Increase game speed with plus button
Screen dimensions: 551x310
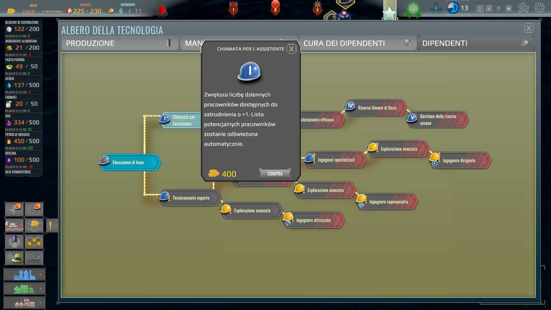pos(508,9)
